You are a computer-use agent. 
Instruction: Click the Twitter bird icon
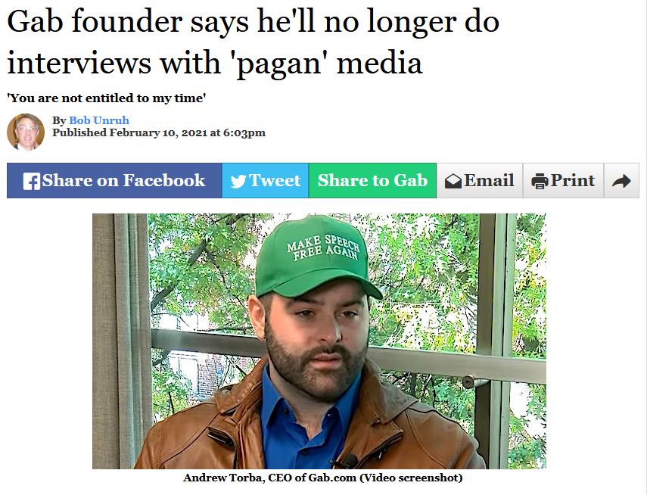[238, 181]
